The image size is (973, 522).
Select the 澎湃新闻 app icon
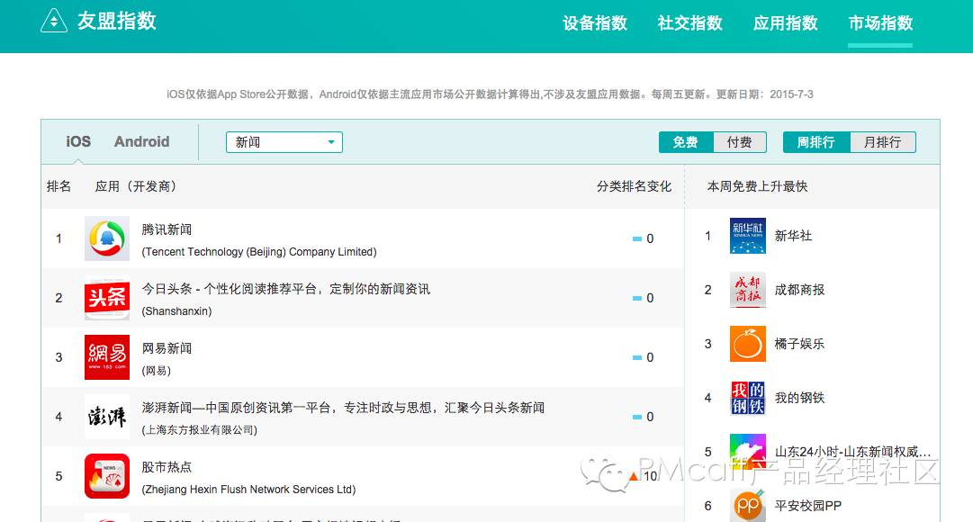point(107,417)
